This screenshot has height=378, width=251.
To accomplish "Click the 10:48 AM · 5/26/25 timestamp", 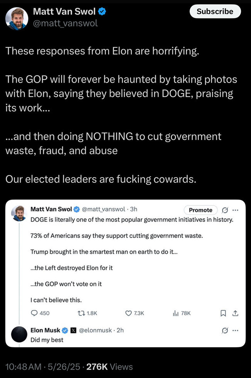I will [x=43, y=367].
